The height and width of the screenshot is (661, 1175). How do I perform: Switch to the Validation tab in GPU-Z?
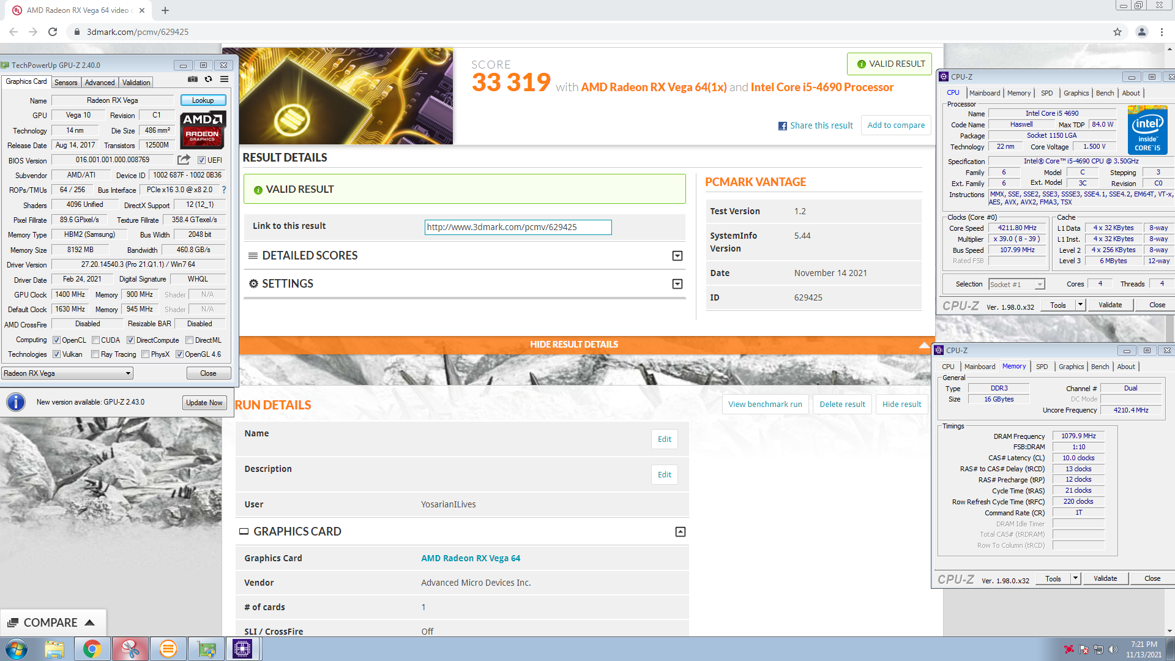point(136,83)
